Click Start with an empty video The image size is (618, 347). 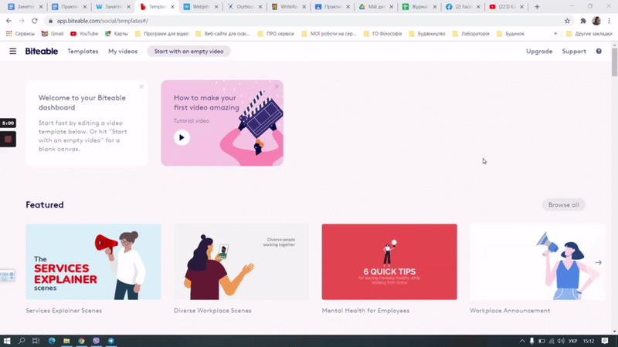click(188, 52)
